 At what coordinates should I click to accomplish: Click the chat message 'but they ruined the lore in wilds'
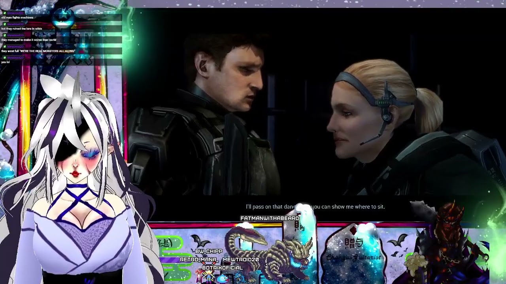tap(22, 29)
